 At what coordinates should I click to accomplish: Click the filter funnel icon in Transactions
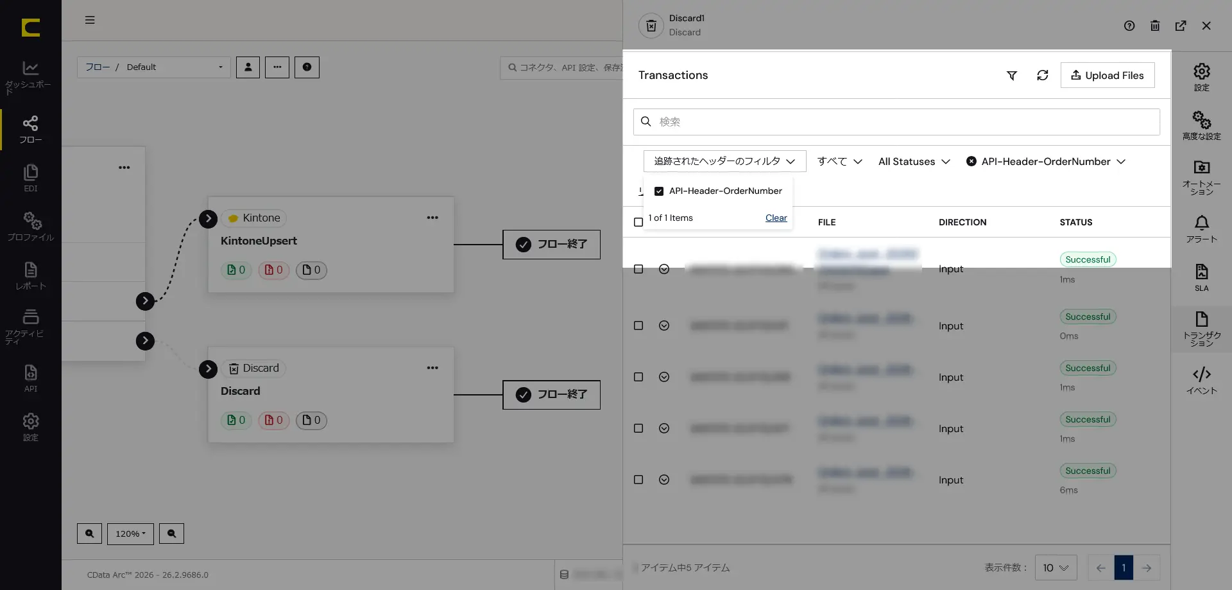pos(1011,76)
